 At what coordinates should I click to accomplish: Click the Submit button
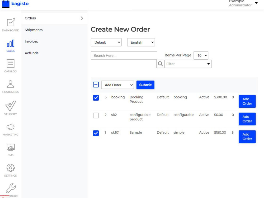(145, 85)
